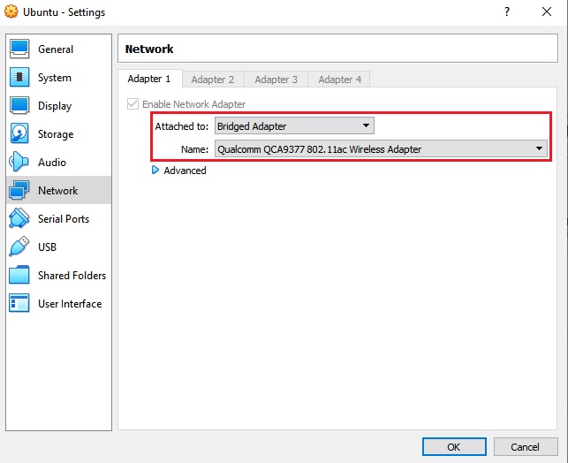Switch to the Adapter 2 tab

213,80
